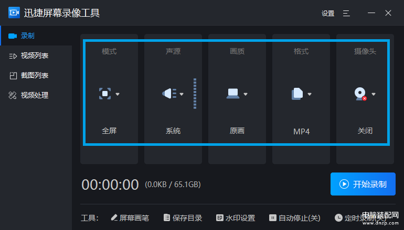Close the recorder window
This screenshot has width=404, height=230.
(388, 13)
